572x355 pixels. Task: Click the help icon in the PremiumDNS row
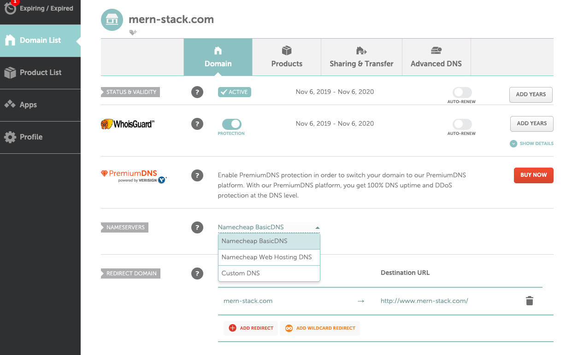[197, 175]
